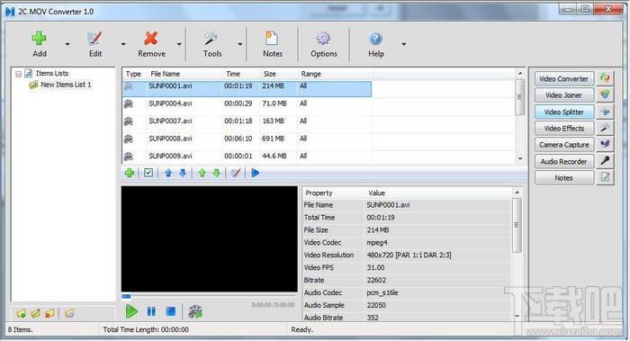
Task: Click the blue play arrow in list toolbar
Action: 255,173
